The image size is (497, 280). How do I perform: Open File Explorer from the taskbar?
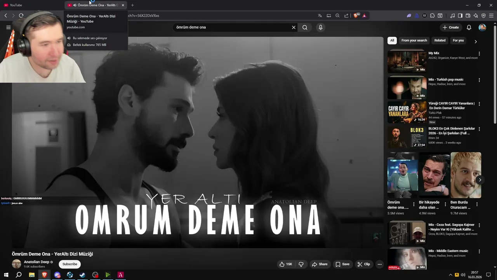click(31, 275)
